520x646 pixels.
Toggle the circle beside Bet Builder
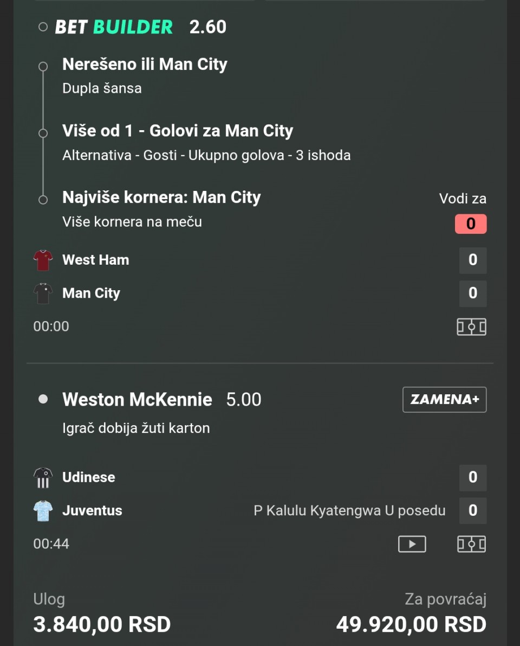click(x=43, y=27)
